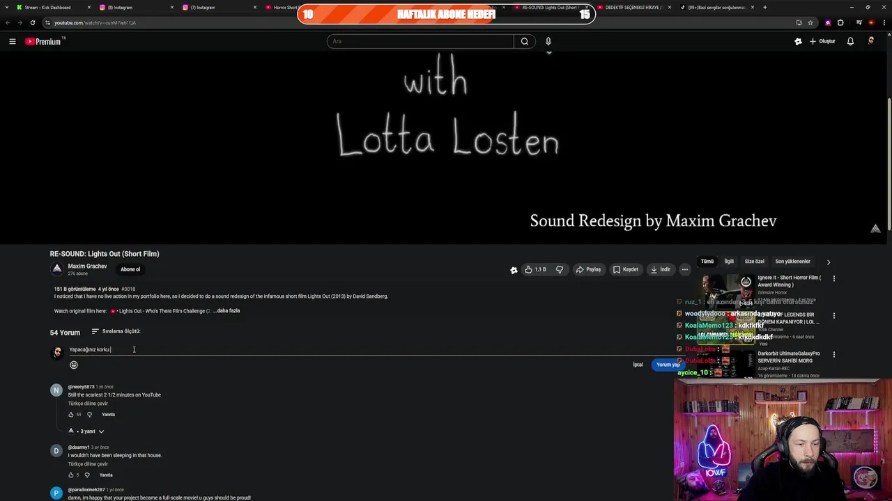
Task: Click the search magnifier button
Action: [525, 41]
